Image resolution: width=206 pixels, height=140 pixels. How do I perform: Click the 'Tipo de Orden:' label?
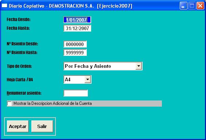coord(19,66)
